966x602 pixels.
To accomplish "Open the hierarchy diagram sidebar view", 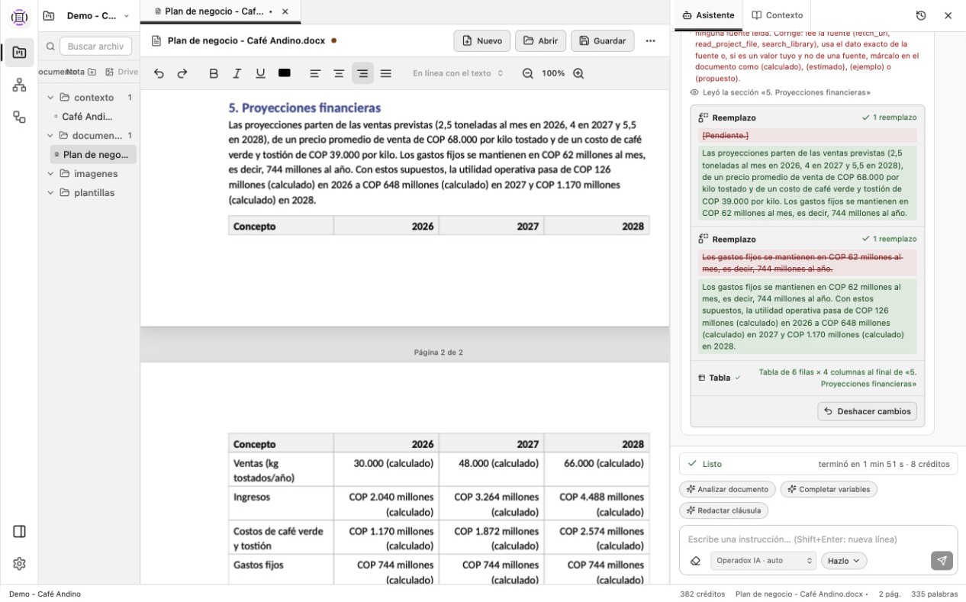I will click(x=19, y=85).
